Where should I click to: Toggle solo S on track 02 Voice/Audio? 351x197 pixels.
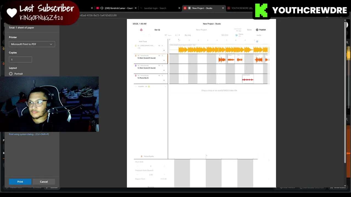tap(162, 56)
